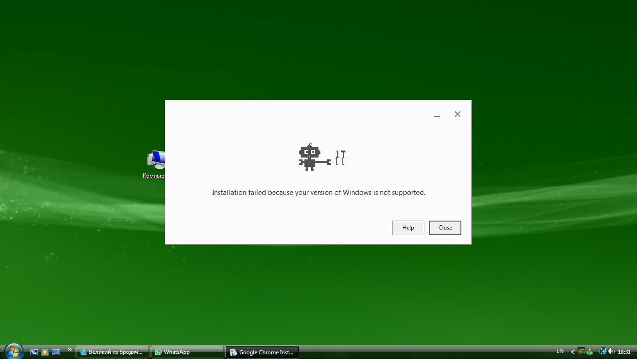Viewport: 637px width, 359px height.
Task: Click the Switch between windows quick launch icon
Action: pyautogui.click(x=34, y=352)
